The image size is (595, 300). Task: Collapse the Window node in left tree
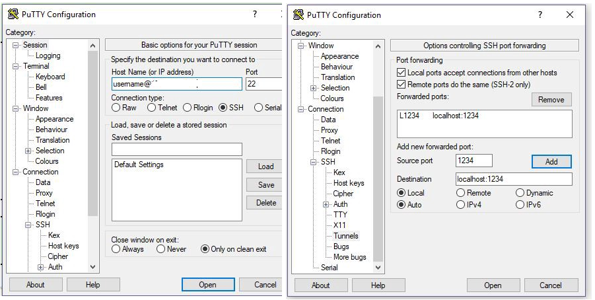(16, 108)
